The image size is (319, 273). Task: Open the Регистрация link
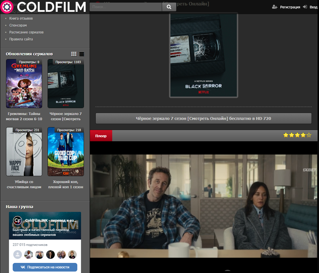pyautogui.click(x=290, y=7)
